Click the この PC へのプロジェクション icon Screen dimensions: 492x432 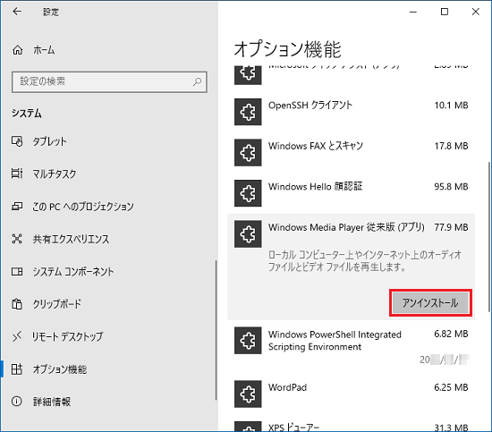[17, 206]
